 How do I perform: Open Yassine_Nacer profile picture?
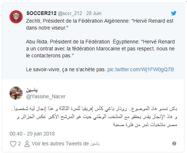coord(16,93)
